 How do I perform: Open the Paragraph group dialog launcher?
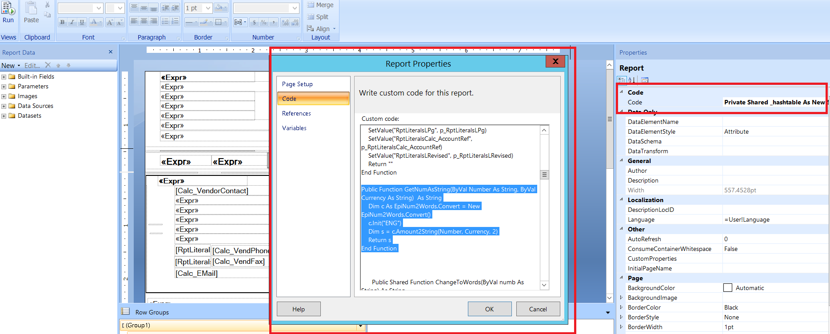pyautogui.click(x=178, y=38)
